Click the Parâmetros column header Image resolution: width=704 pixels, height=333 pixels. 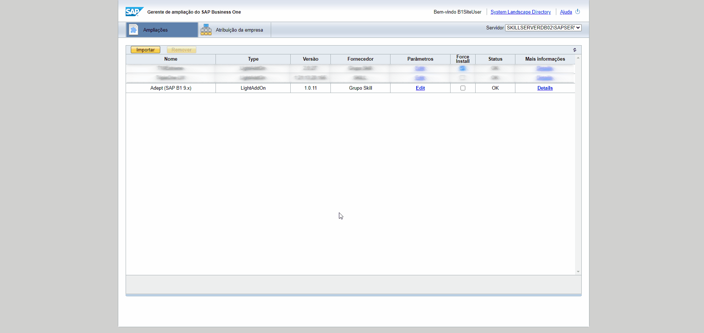click(x=420, y=59)
